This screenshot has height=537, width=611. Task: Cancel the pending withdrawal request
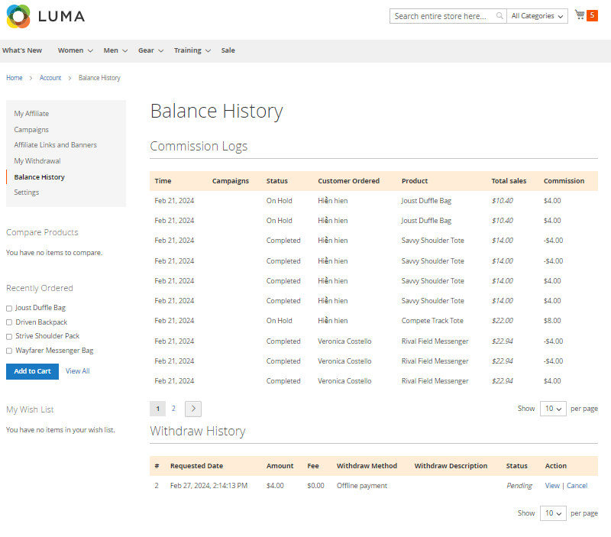577,486
